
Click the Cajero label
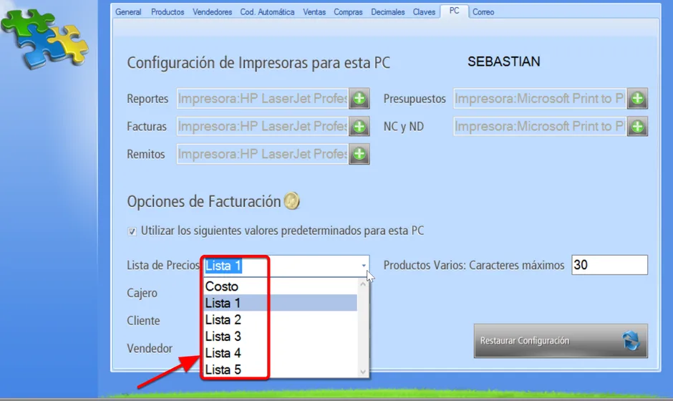click(142, 294)
